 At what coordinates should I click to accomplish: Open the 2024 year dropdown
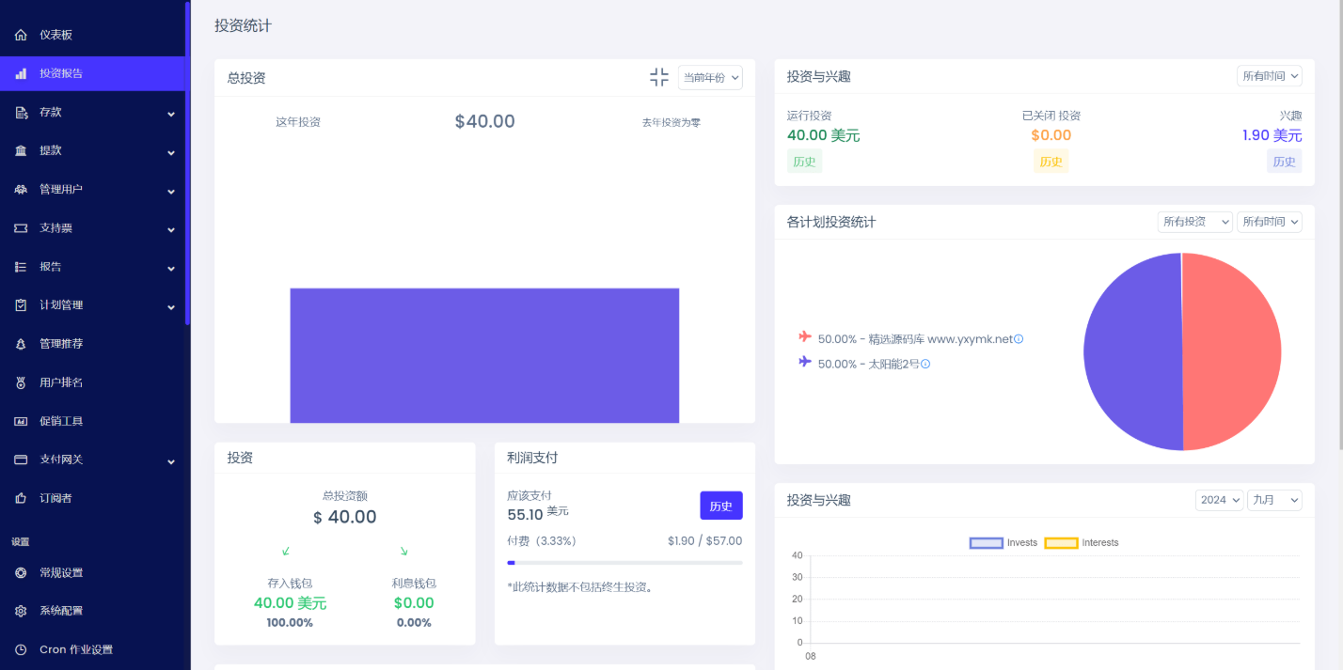click(1220, 500)
